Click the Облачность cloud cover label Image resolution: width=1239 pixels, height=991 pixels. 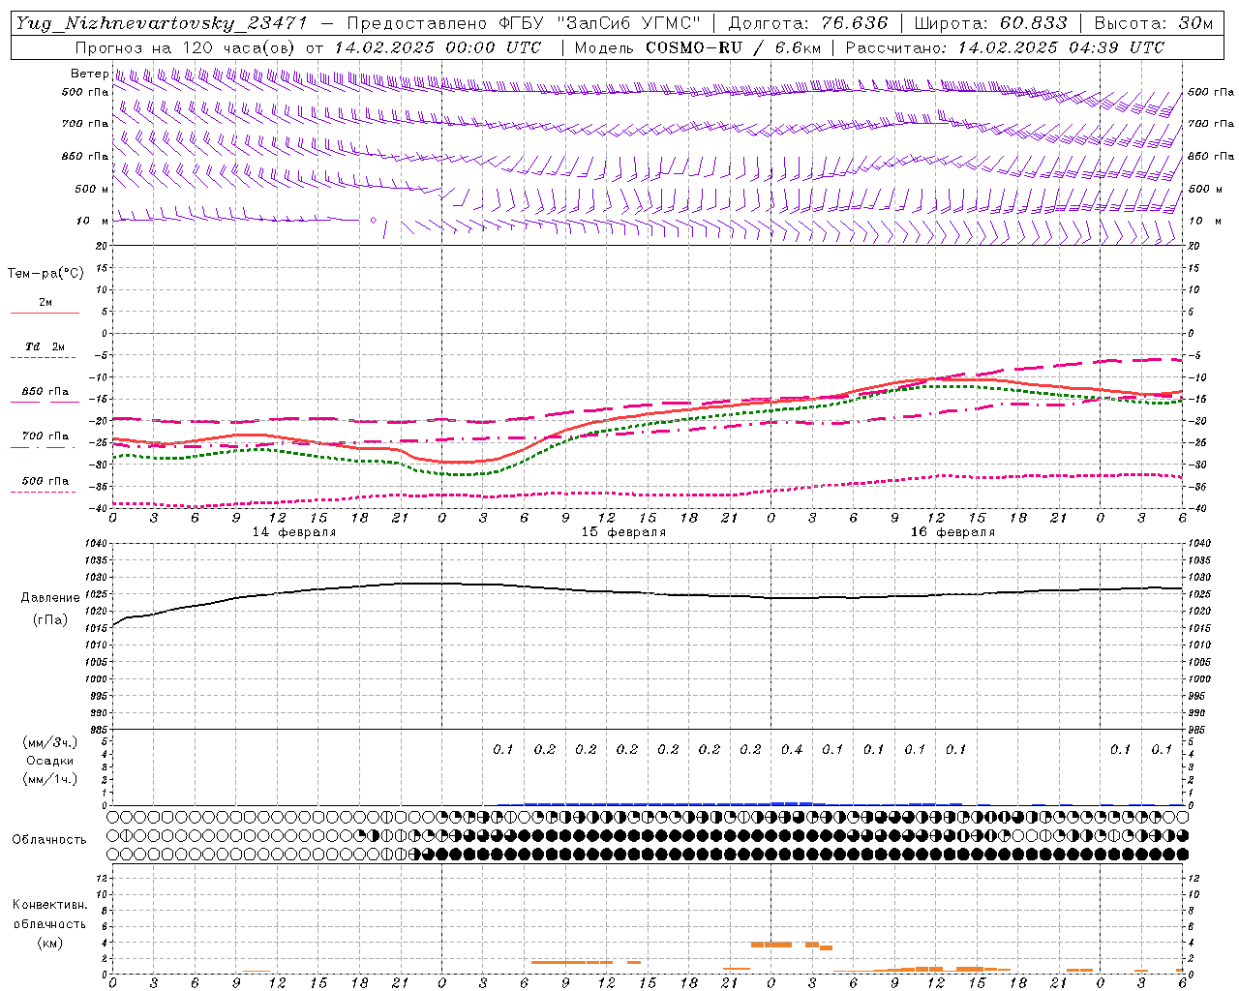[x=49, y=840]
